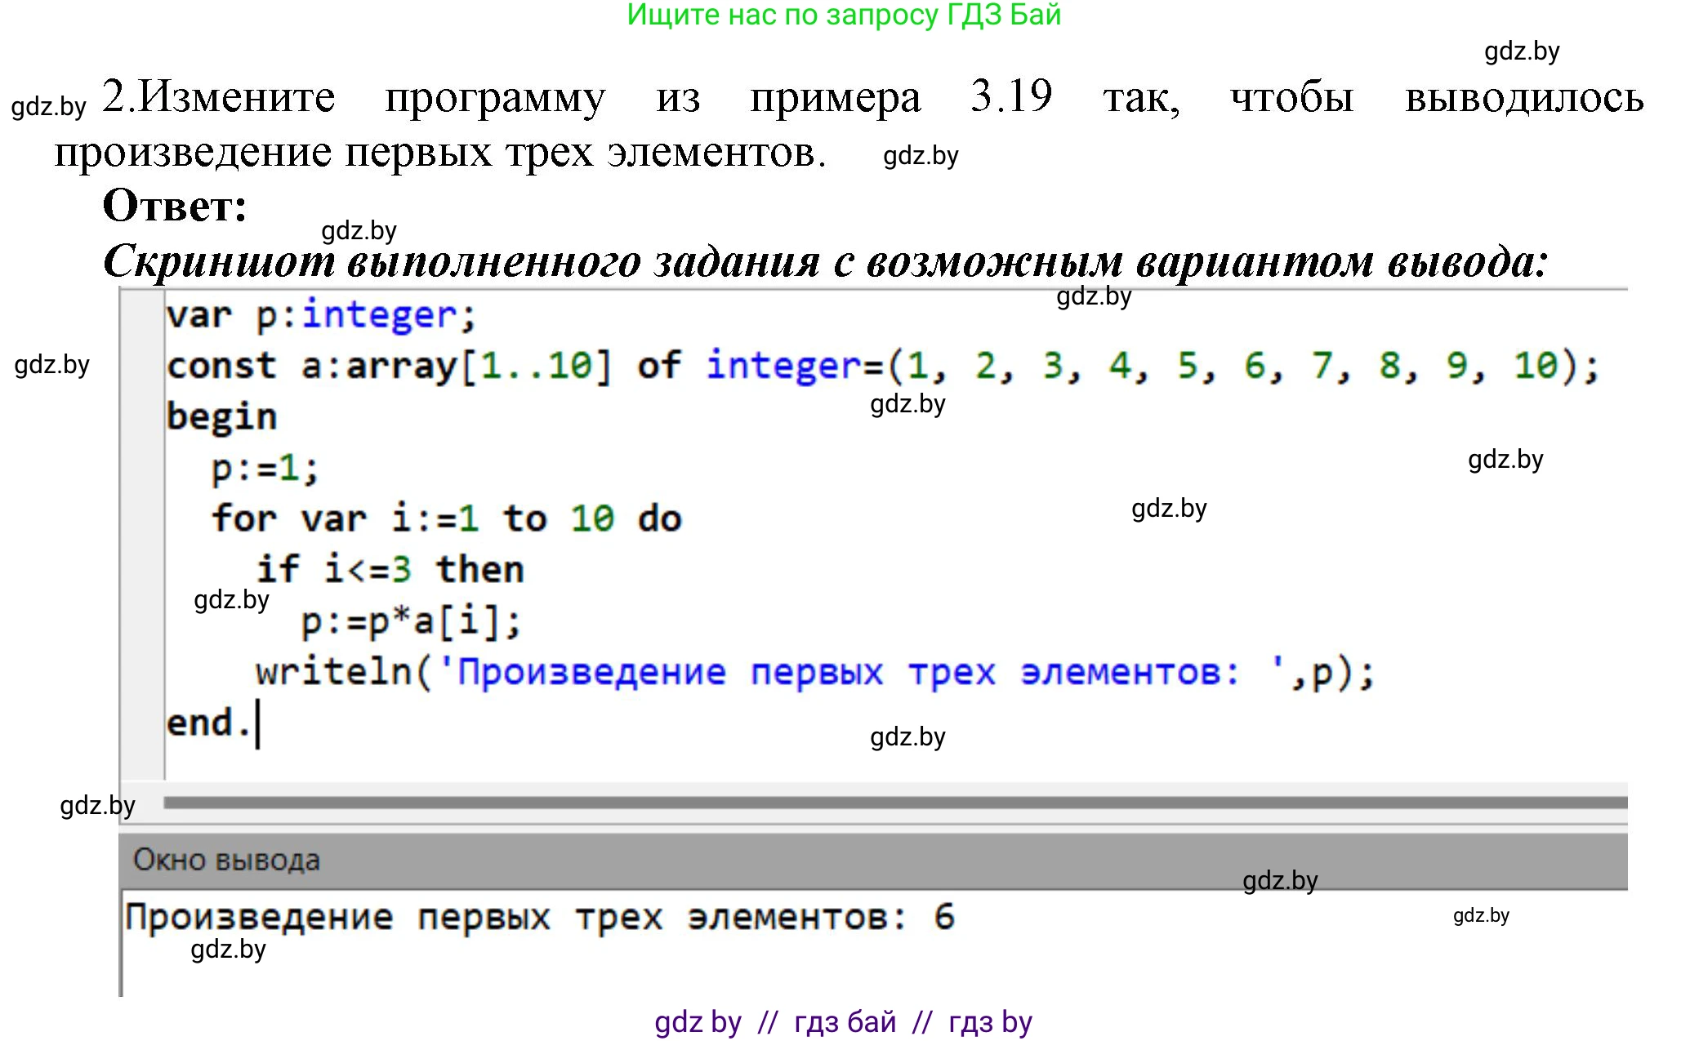Click the green 'Ищите нас по запросу ГДЗ Бай' link
Screen dimensions: 1690x1041
pos(844,15)
